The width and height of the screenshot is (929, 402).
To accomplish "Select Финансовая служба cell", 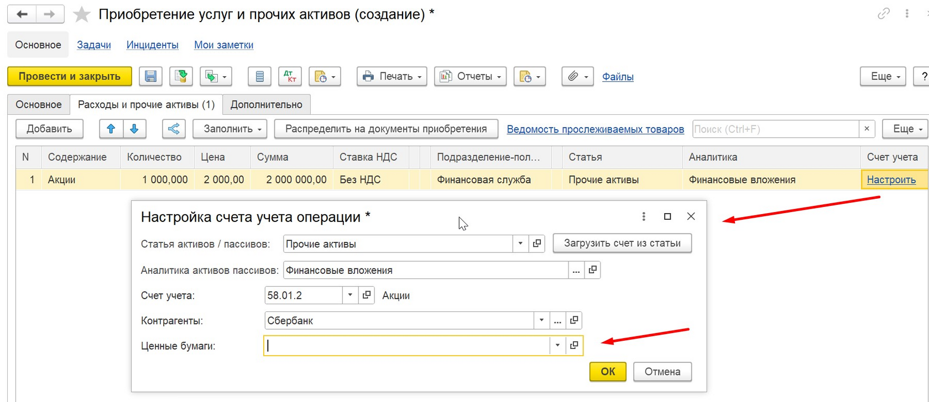I will 491,179.
